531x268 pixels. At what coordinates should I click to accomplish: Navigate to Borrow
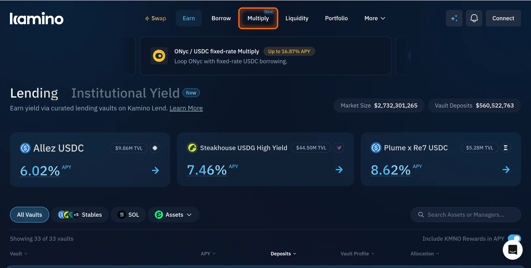tap(221, 18)
